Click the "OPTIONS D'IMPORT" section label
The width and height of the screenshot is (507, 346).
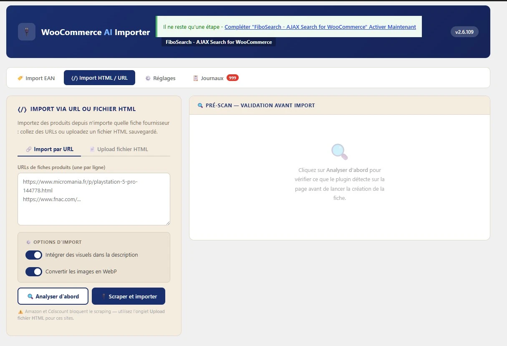point(58,242)
